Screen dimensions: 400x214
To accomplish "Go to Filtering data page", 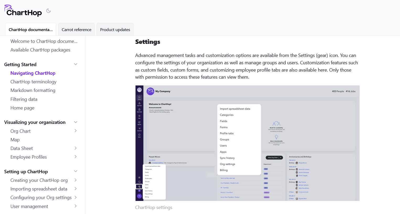I will coord(24,99).
